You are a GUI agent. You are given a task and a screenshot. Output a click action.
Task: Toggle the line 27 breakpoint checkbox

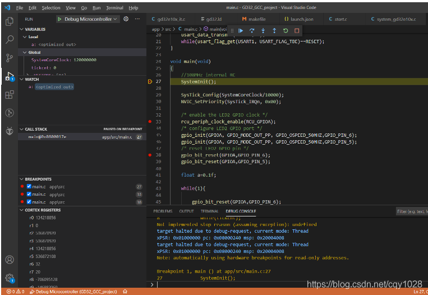click(29, 186)
